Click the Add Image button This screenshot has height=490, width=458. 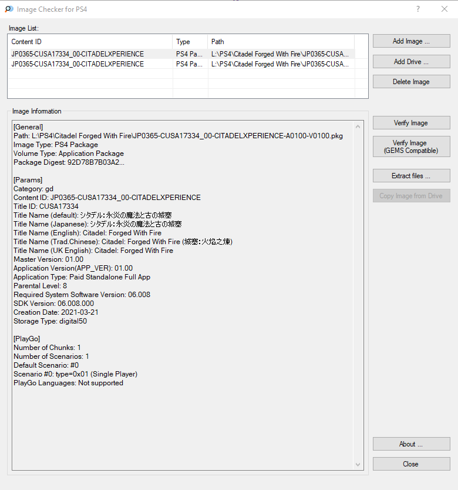411,41
